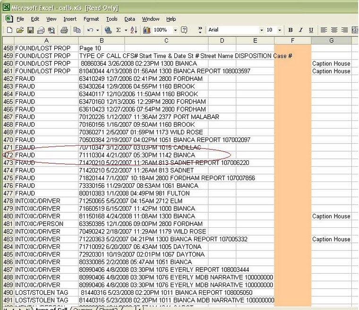Click cell '80010383 1/1/2008 04:49PM 981 FULTON'

pyautogui.click(x=135, y=193)
